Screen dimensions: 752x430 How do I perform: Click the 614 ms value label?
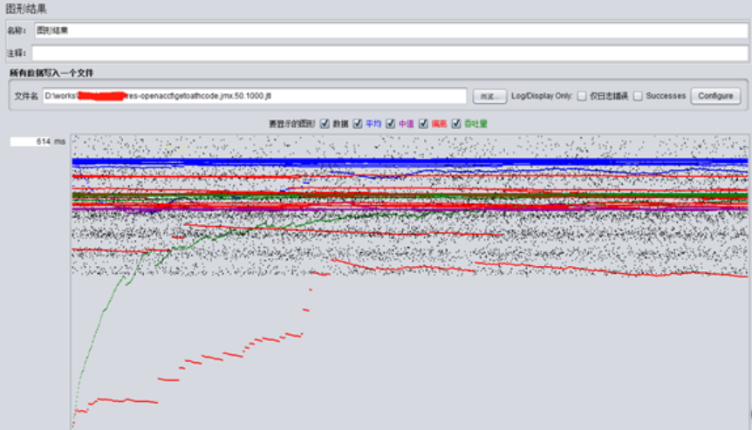click(38, 141)
